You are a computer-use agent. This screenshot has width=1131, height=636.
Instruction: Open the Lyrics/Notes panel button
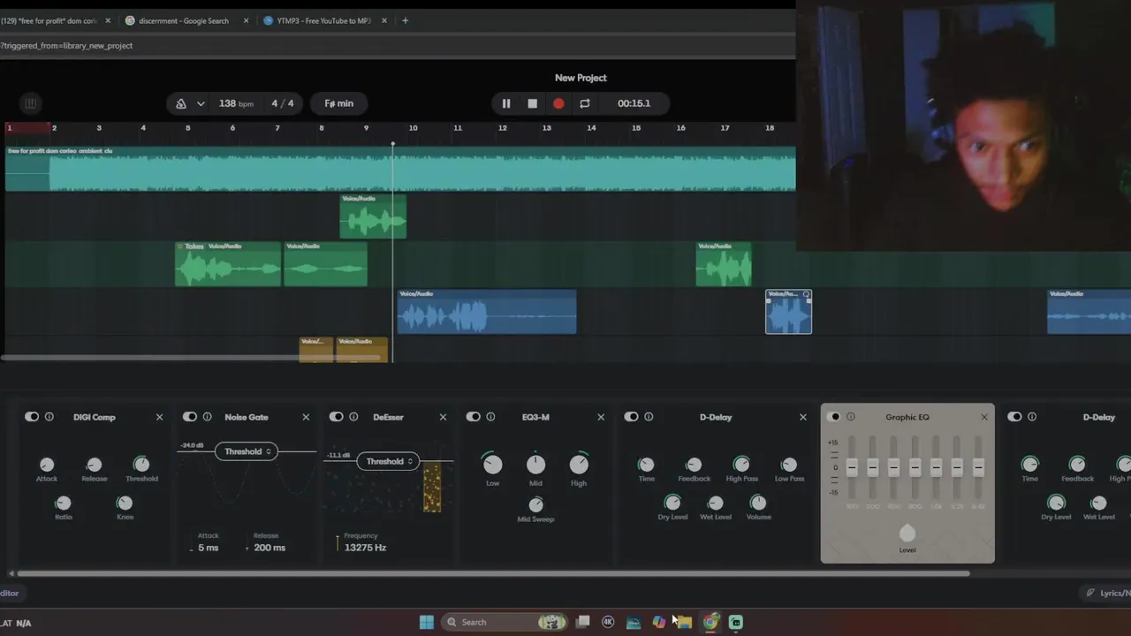[1108, 593]
